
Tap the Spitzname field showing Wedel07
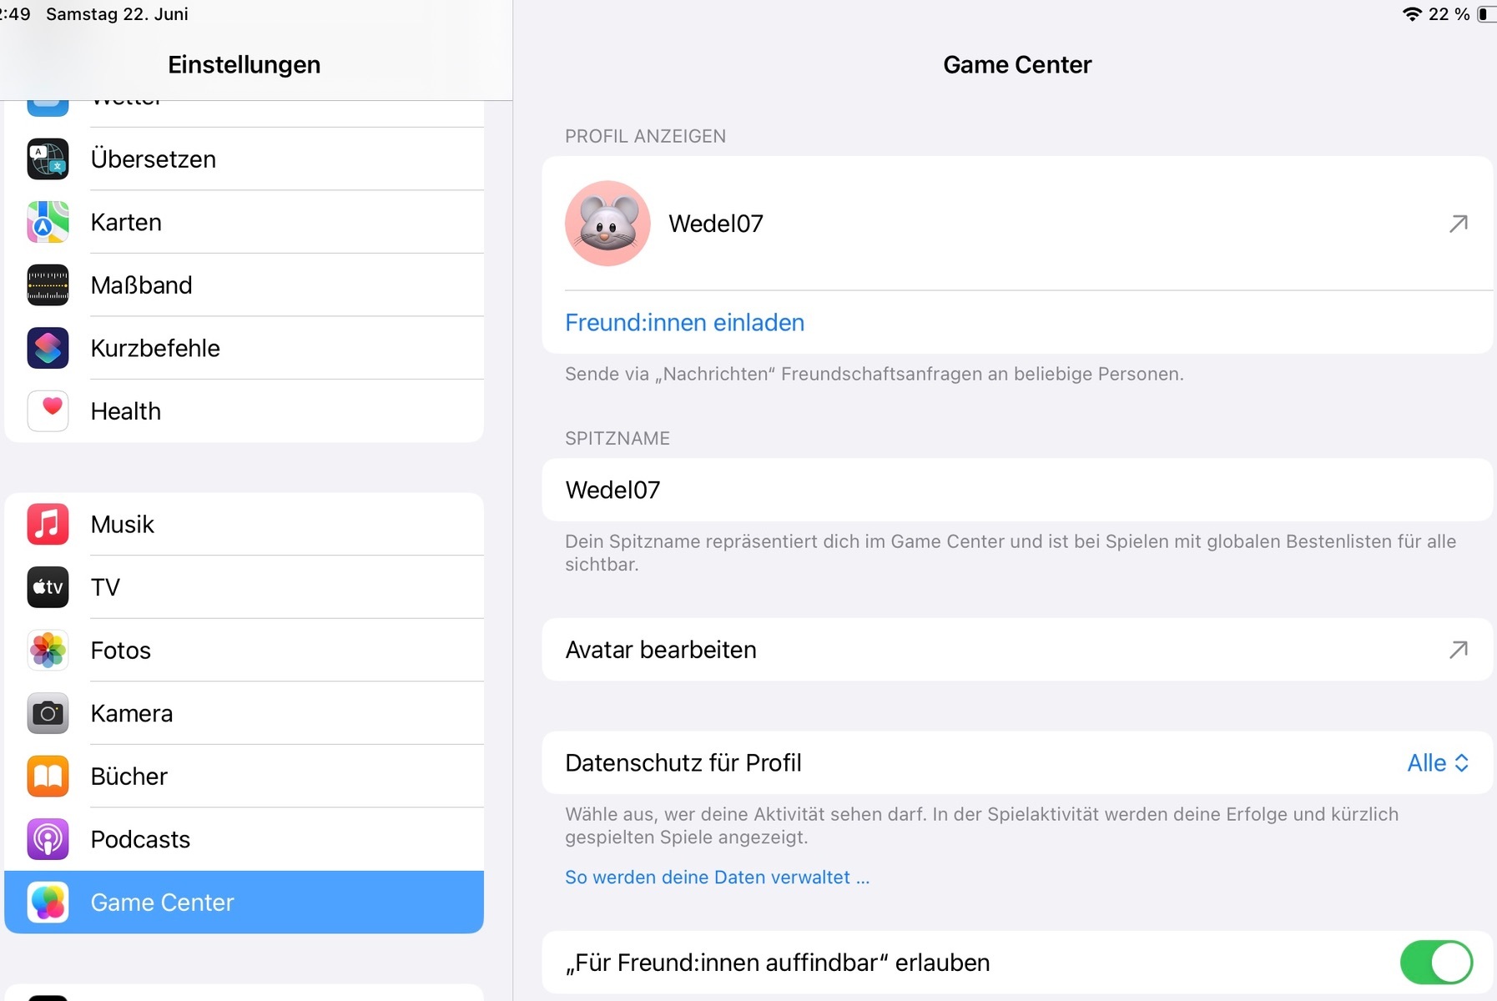pyautogui.click(x=1016, y=490)
